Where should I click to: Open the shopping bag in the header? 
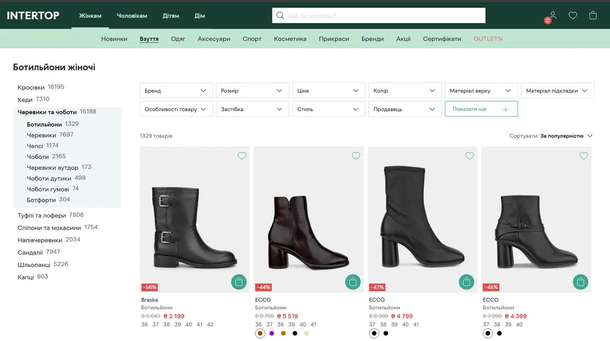click(593, 16)
